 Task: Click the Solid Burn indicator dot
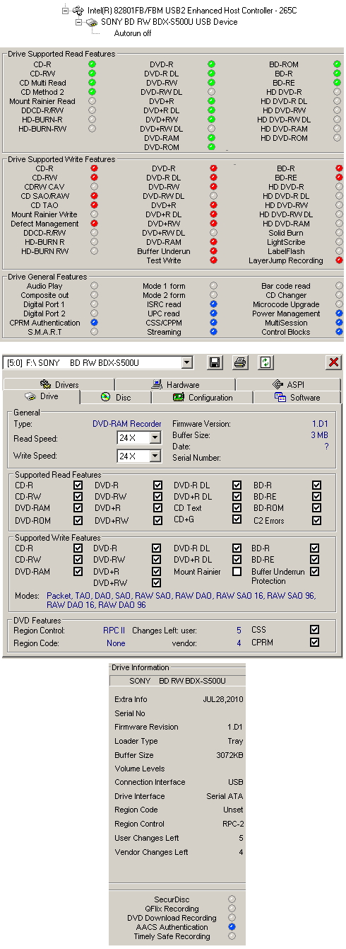coord(338,233)
